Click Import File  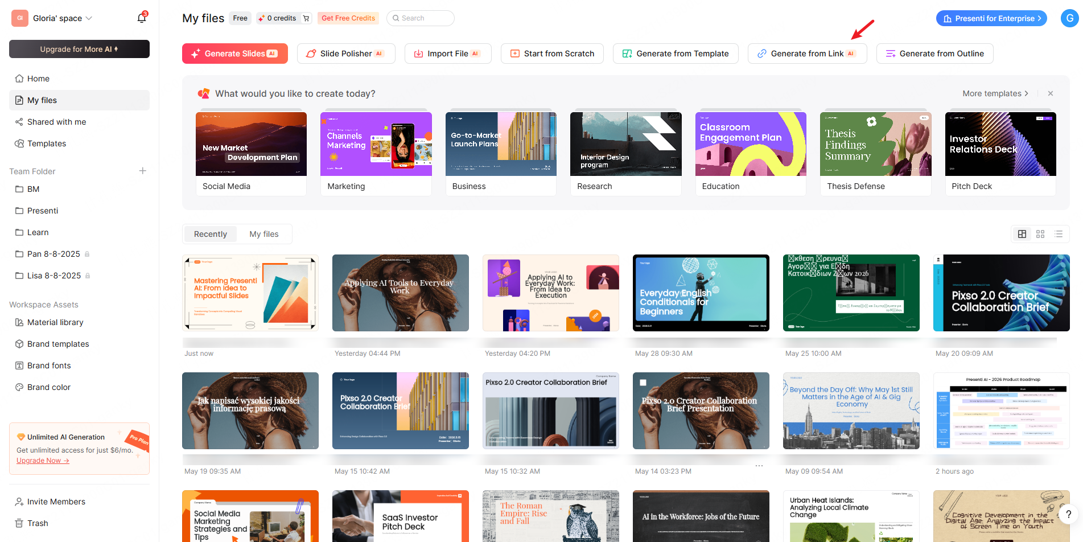[448, 54]
